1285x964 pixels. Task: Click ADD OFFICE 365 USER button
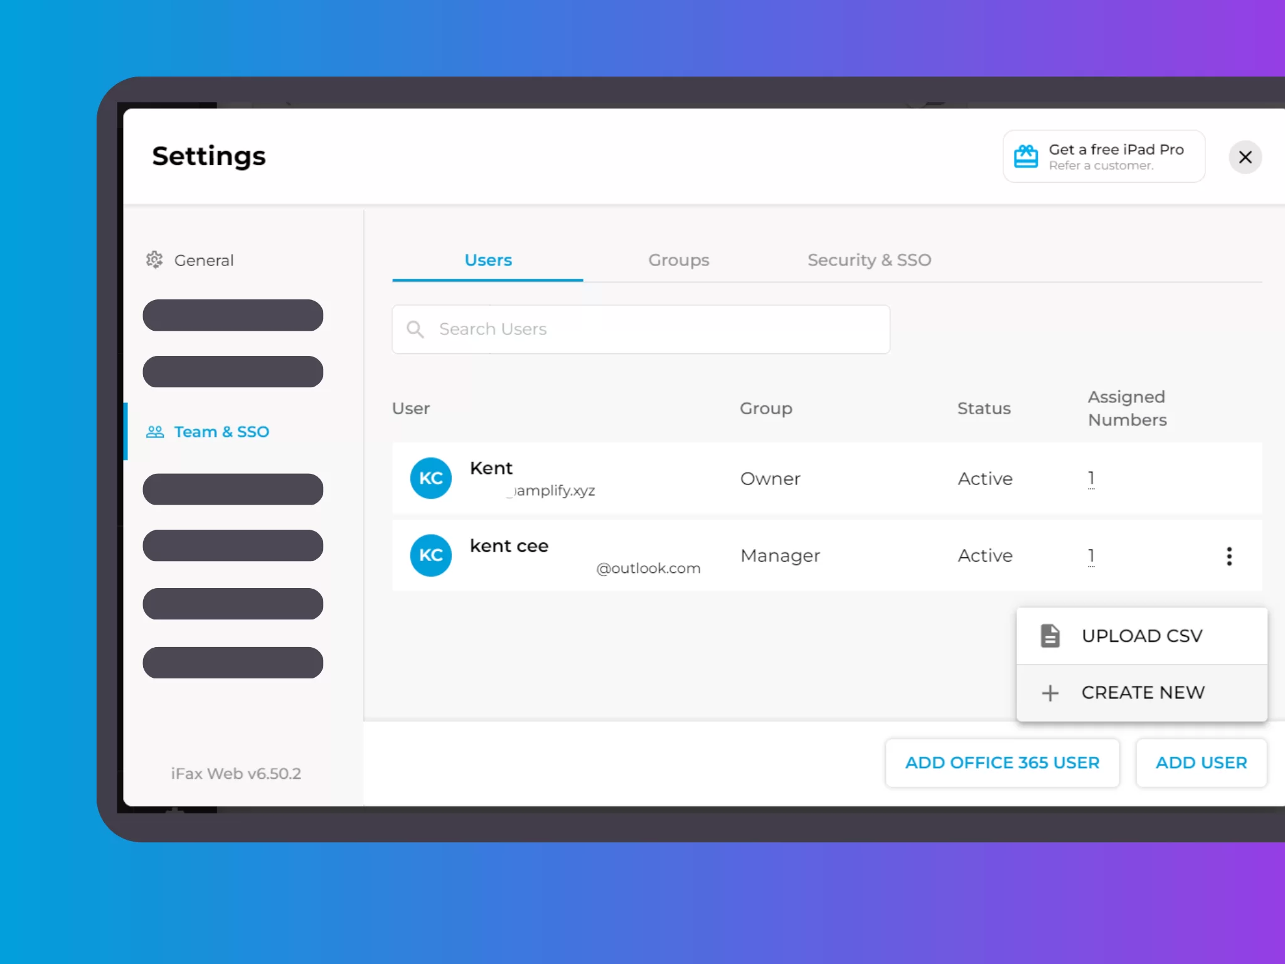(x=1001, y=763)
